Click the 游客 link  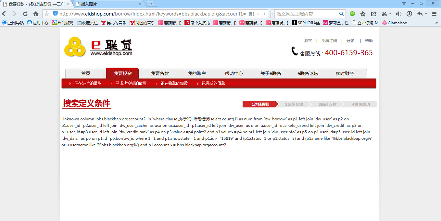[x=308, y=41]
